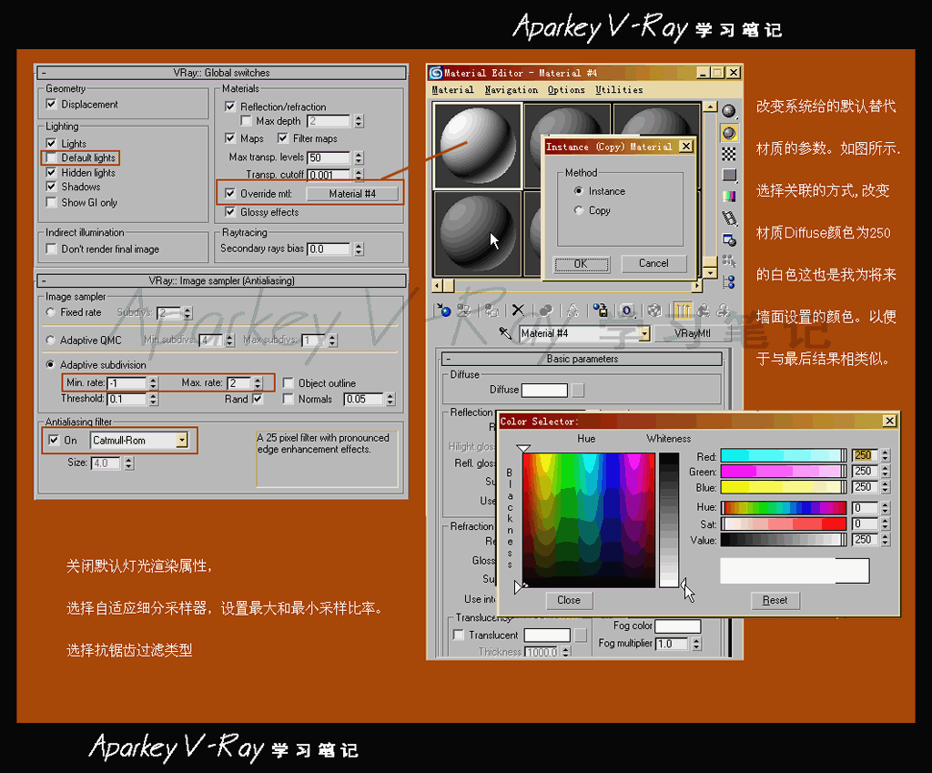Click the Threshold value field

point(127,399)
